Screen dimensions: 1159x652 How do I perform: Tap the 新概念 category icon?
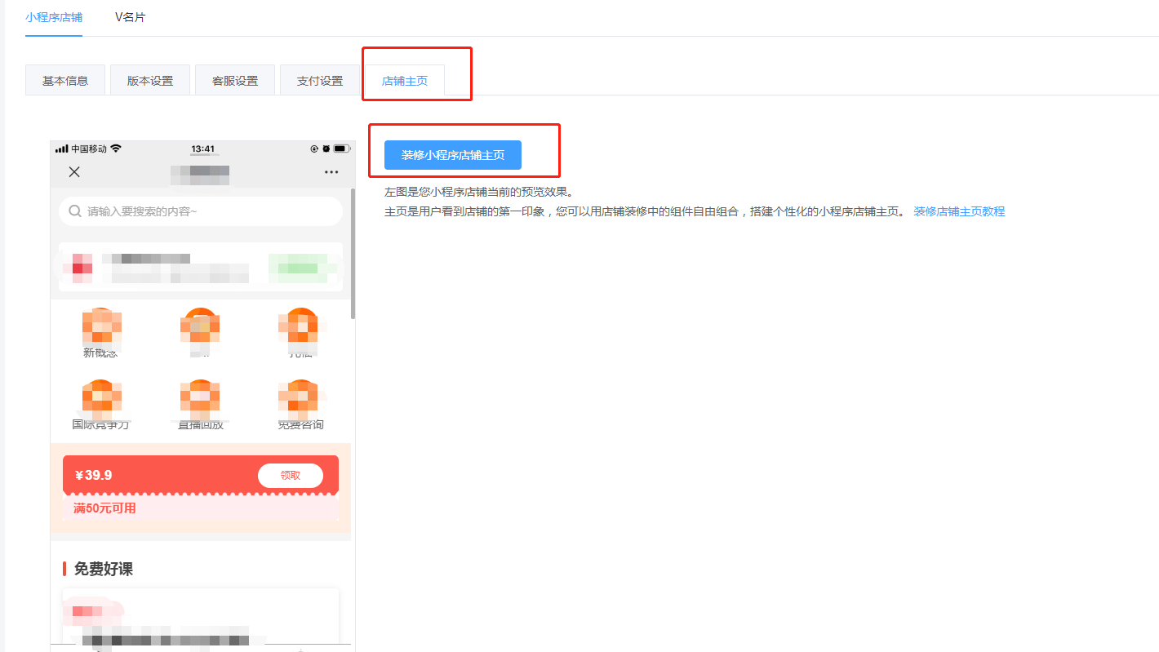101,326
